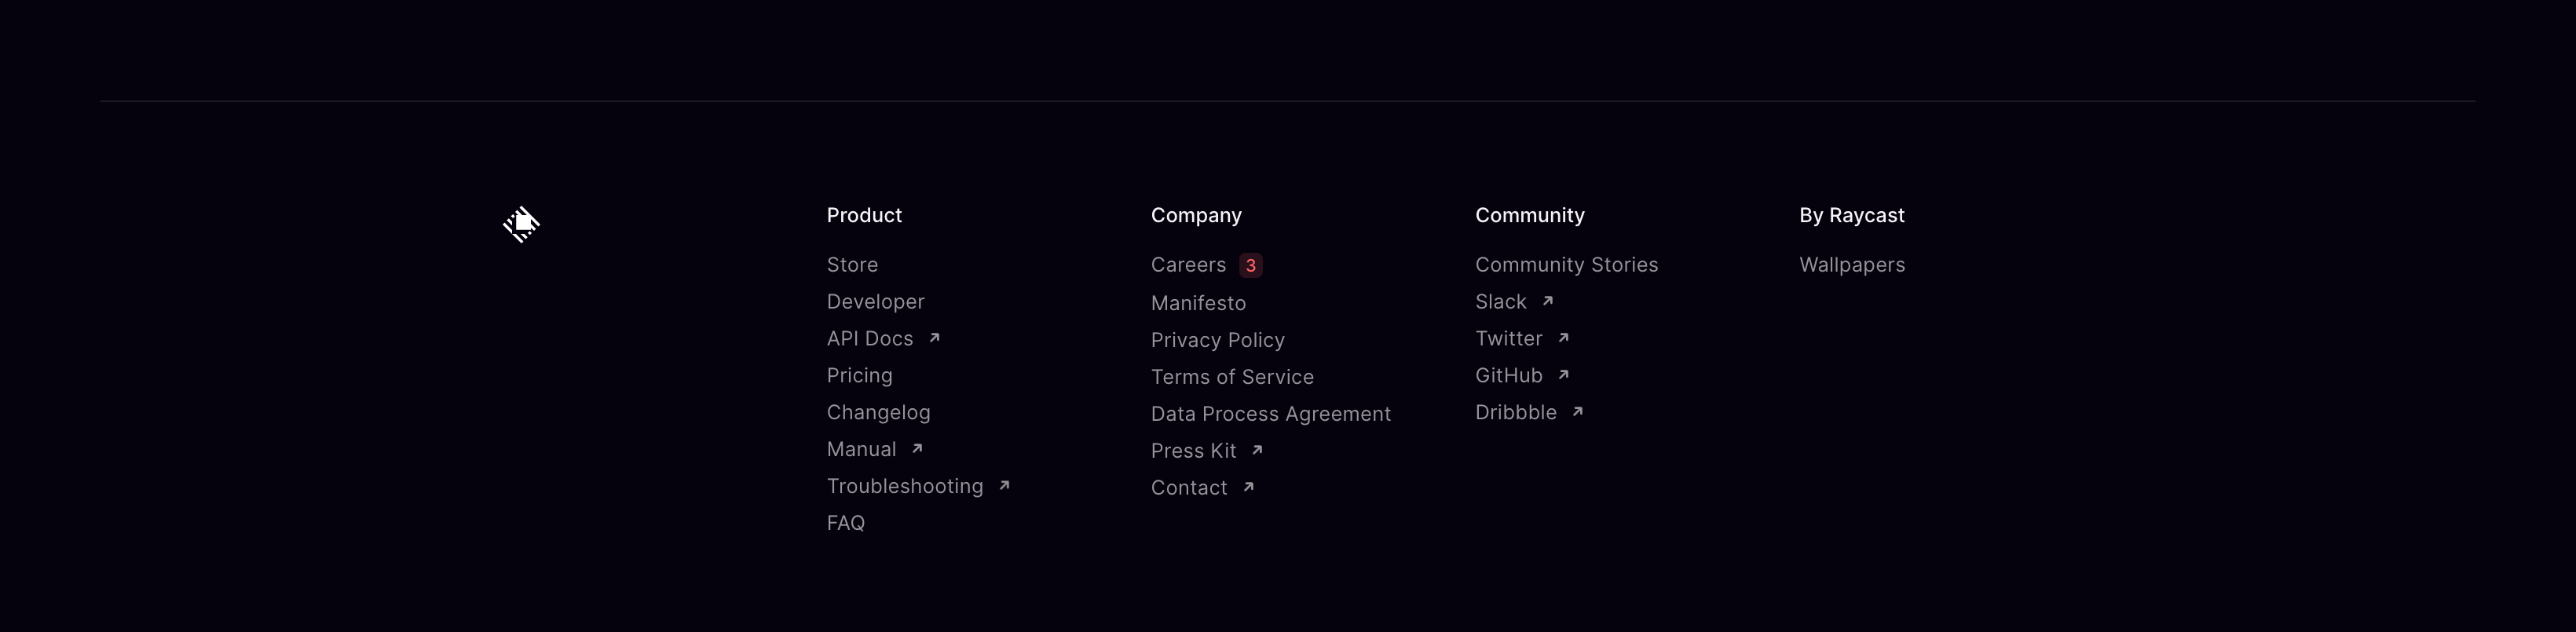The width and height of the screenshot is (2576, 632).
Task: Click the arrow icon beside Twitter
Action: pyautogui.click(x=1563, y=338)
